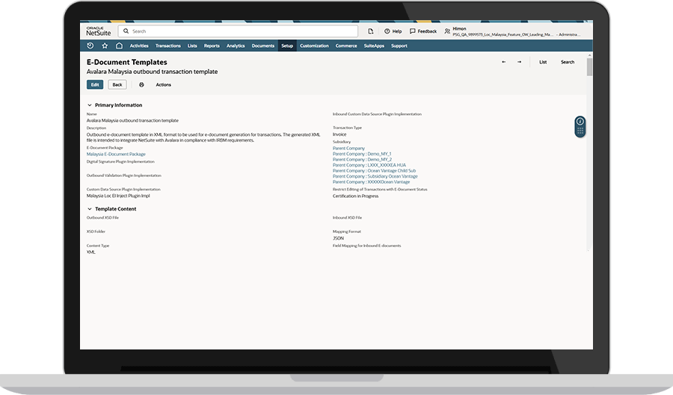The image size is (673, 395).
Task: Click the user role profile icon
Action: (447, 31)
